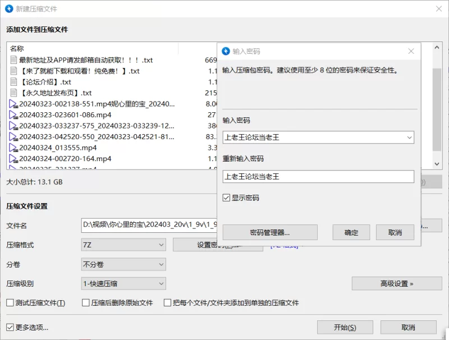
Task: Click video icon for 20240324_013555.mp4
Action: tap(13, 148)
